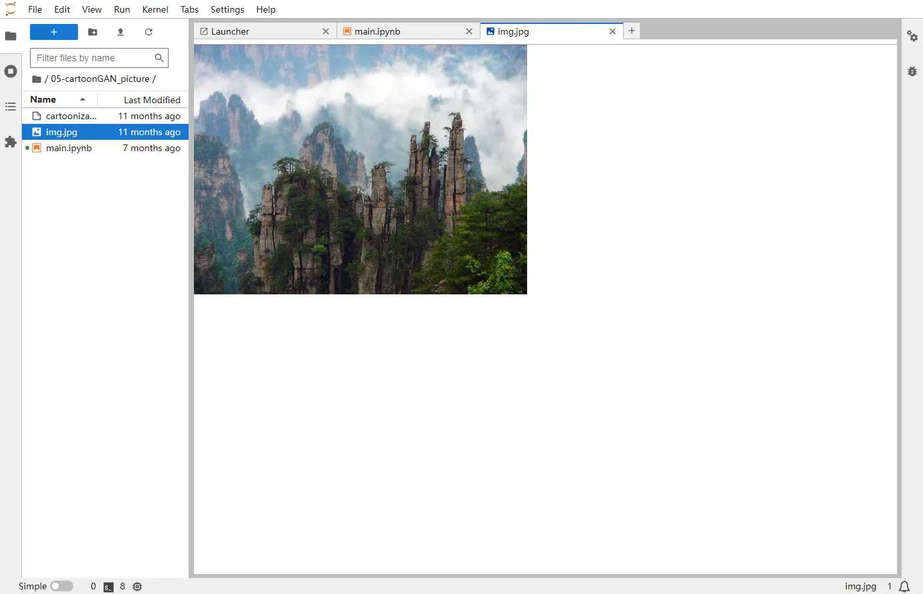Add a new launcher tab with plus
This screenshot has width=923, height=594.
[632, 31]
